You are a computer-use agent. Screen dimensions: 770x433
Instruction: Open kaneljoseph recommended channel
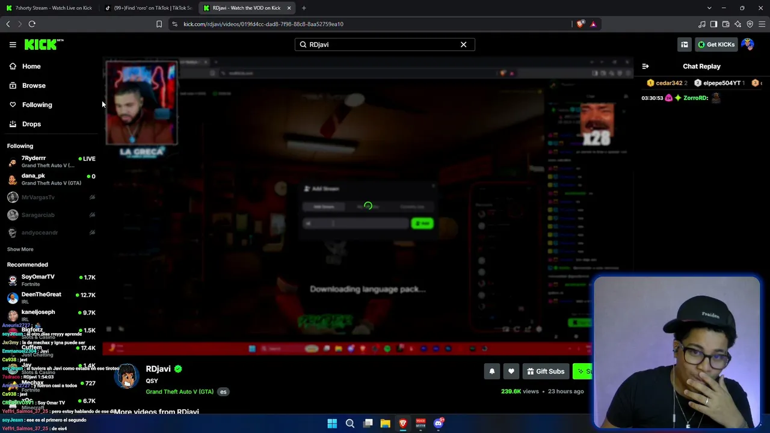point(51,315)
